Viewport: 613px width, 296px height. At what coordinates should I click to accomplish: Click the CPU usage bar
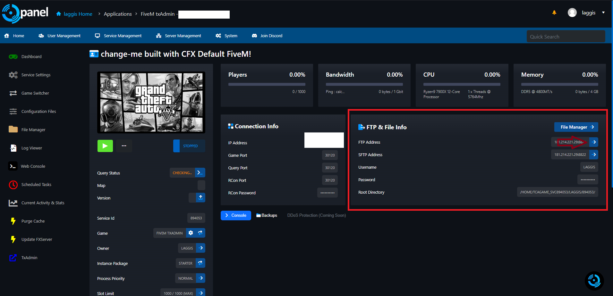click(x=462, y=84)
